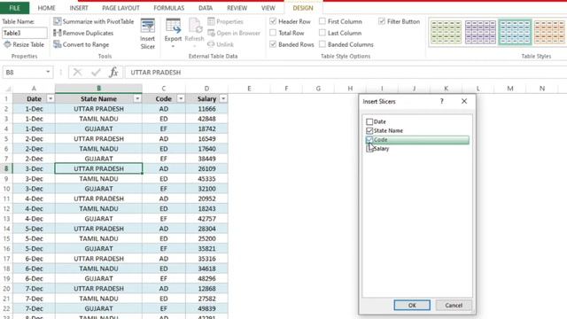567x319 pixels.
Task: Open the Code column filter dropdown
Action: click(x=181, y=98)
